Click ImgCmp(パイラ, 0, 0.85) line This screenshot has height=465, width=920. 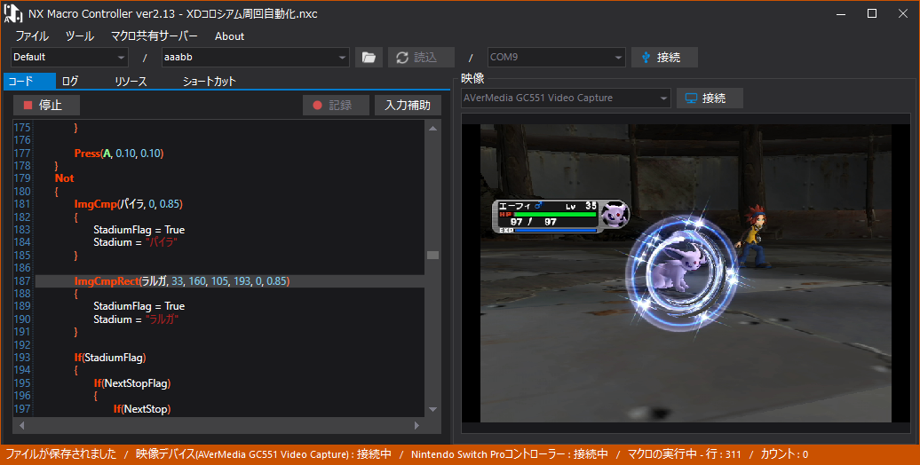tap(128, 204)
